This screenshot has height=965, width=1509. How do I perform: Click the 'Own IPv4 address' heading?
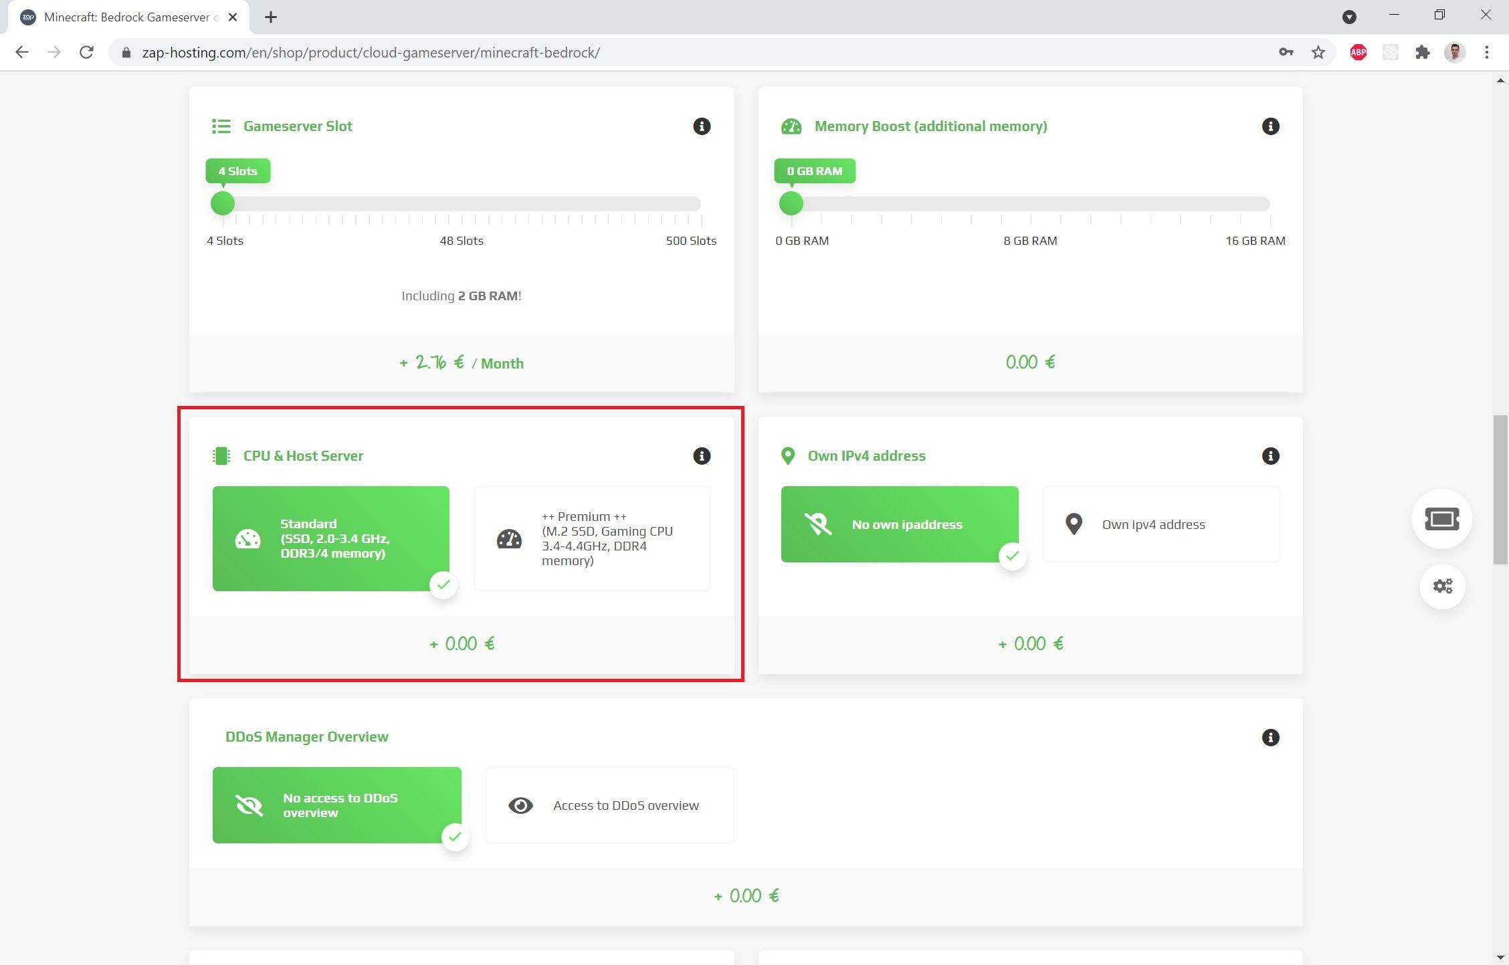click(x=866, y=455)
